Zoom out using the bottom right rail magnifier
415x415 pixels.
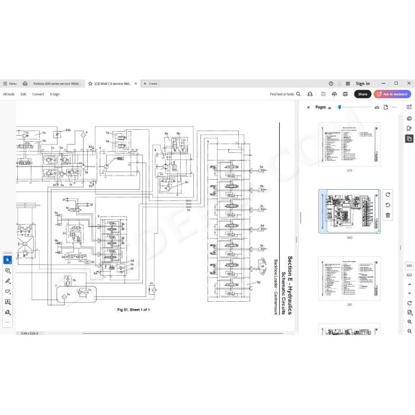point(410,331)
